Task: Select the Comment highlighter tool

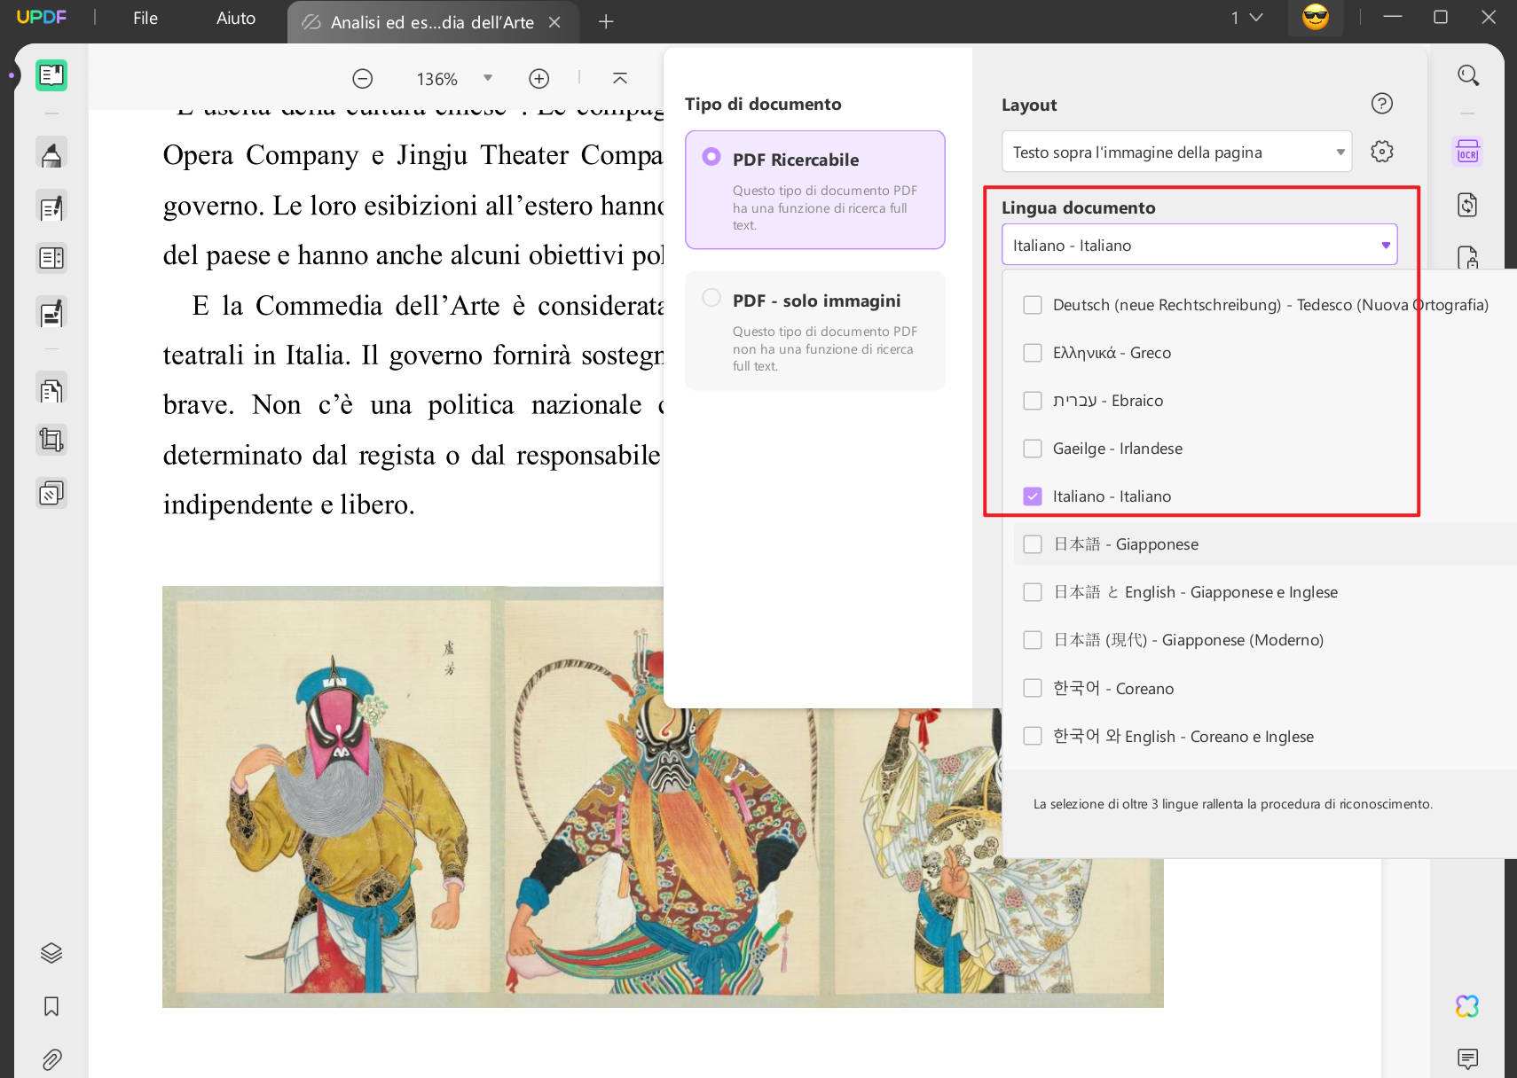Action: coord(51,154)
